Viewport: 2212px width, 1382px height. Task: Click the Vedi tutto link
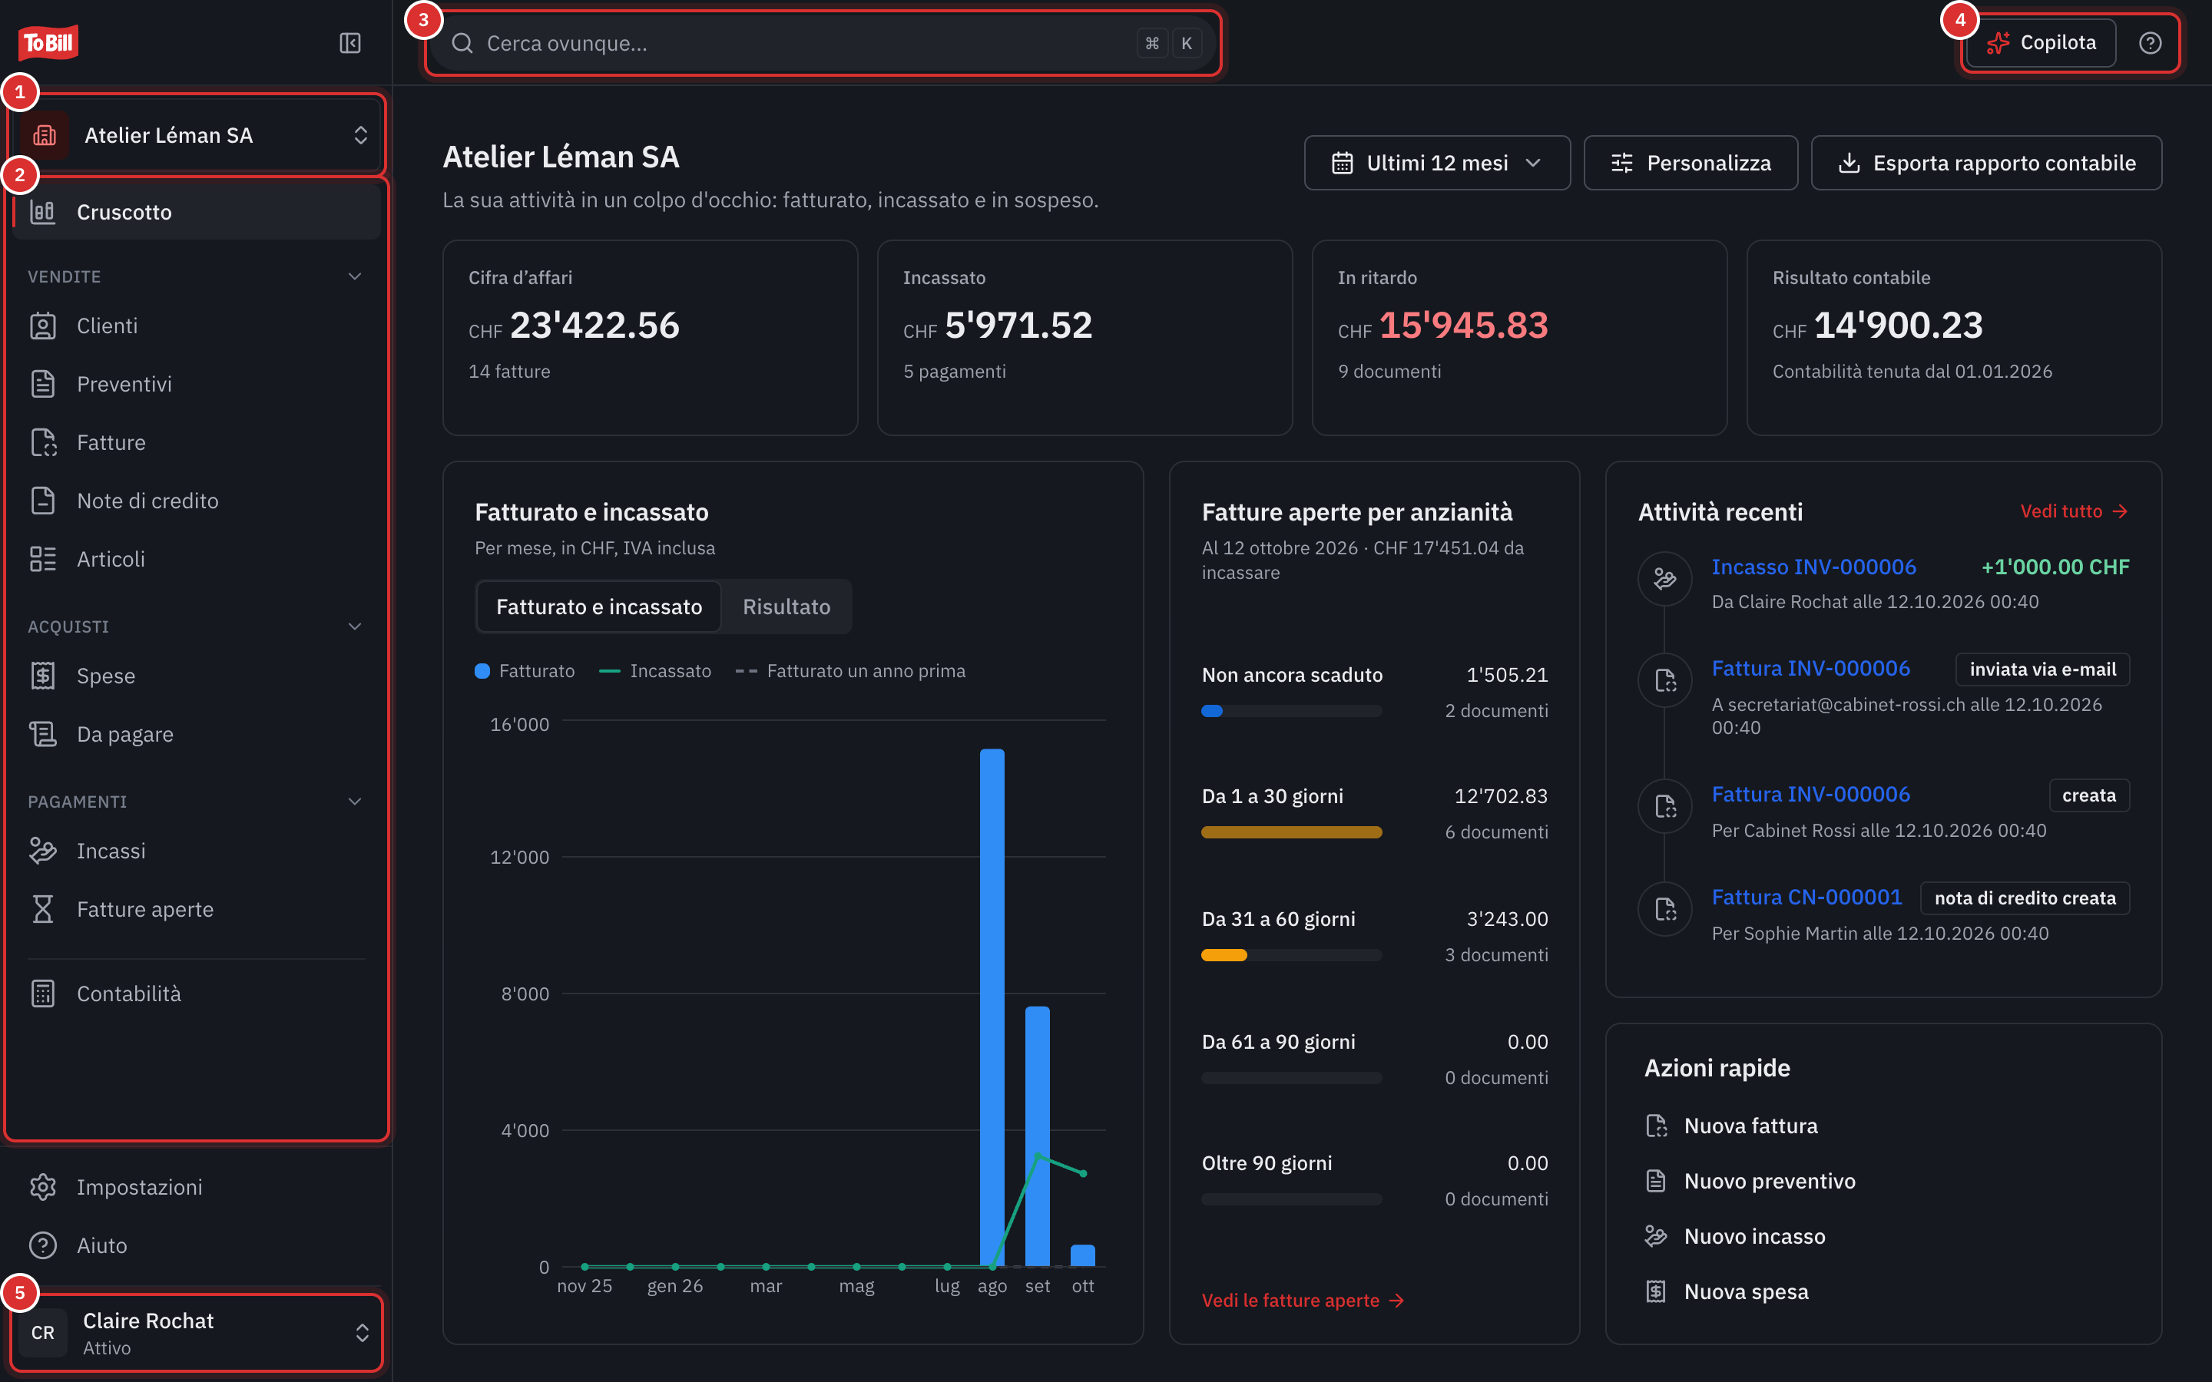coord(2074,511)
